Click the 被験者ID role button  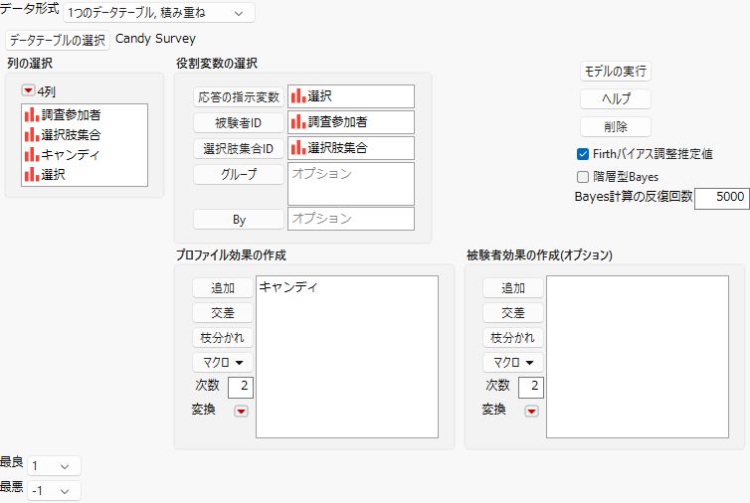tap(239, 123)
